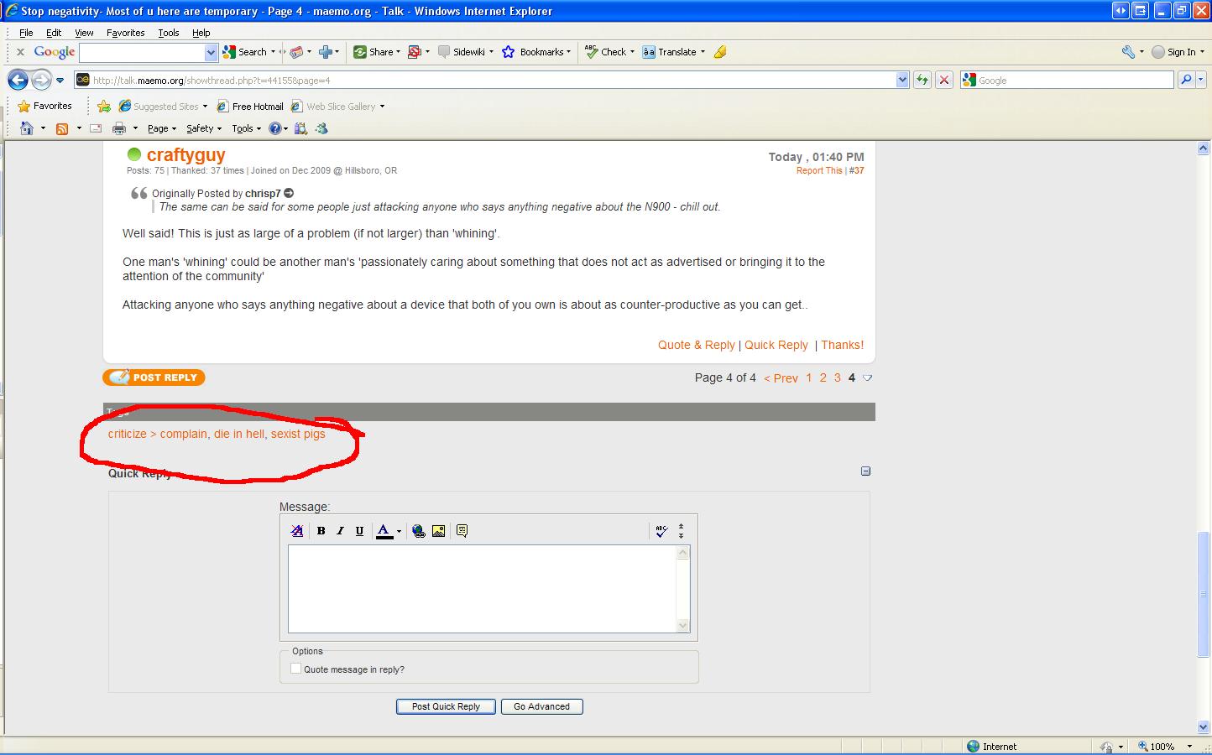
Task: Click the Home icon in command bar
Action: [27, 128]
